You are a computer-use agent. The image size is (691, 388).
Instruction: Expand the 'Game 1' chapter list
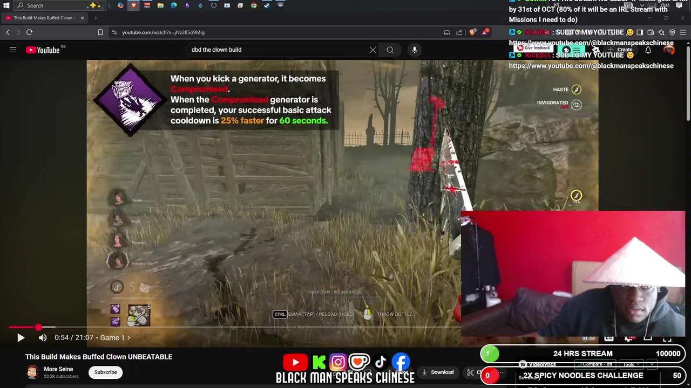point(115,338)
